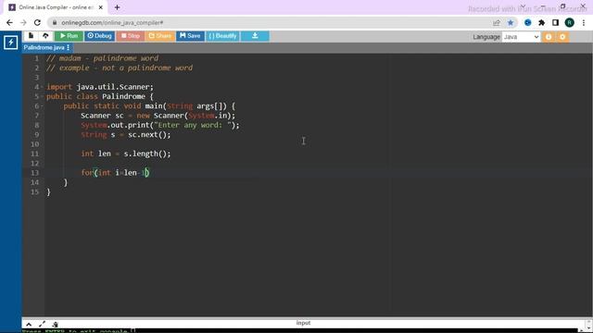Collapse the class fold arrow on line 5
Image resolution: width=593 pixels, height=333 pixels.
(x=41, y=96)
